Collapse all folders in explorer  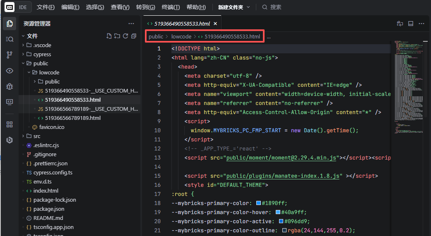tap(133, 36)
